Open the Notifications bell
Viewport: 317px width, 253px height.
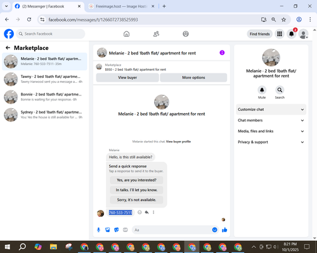[x=292, y=34]
